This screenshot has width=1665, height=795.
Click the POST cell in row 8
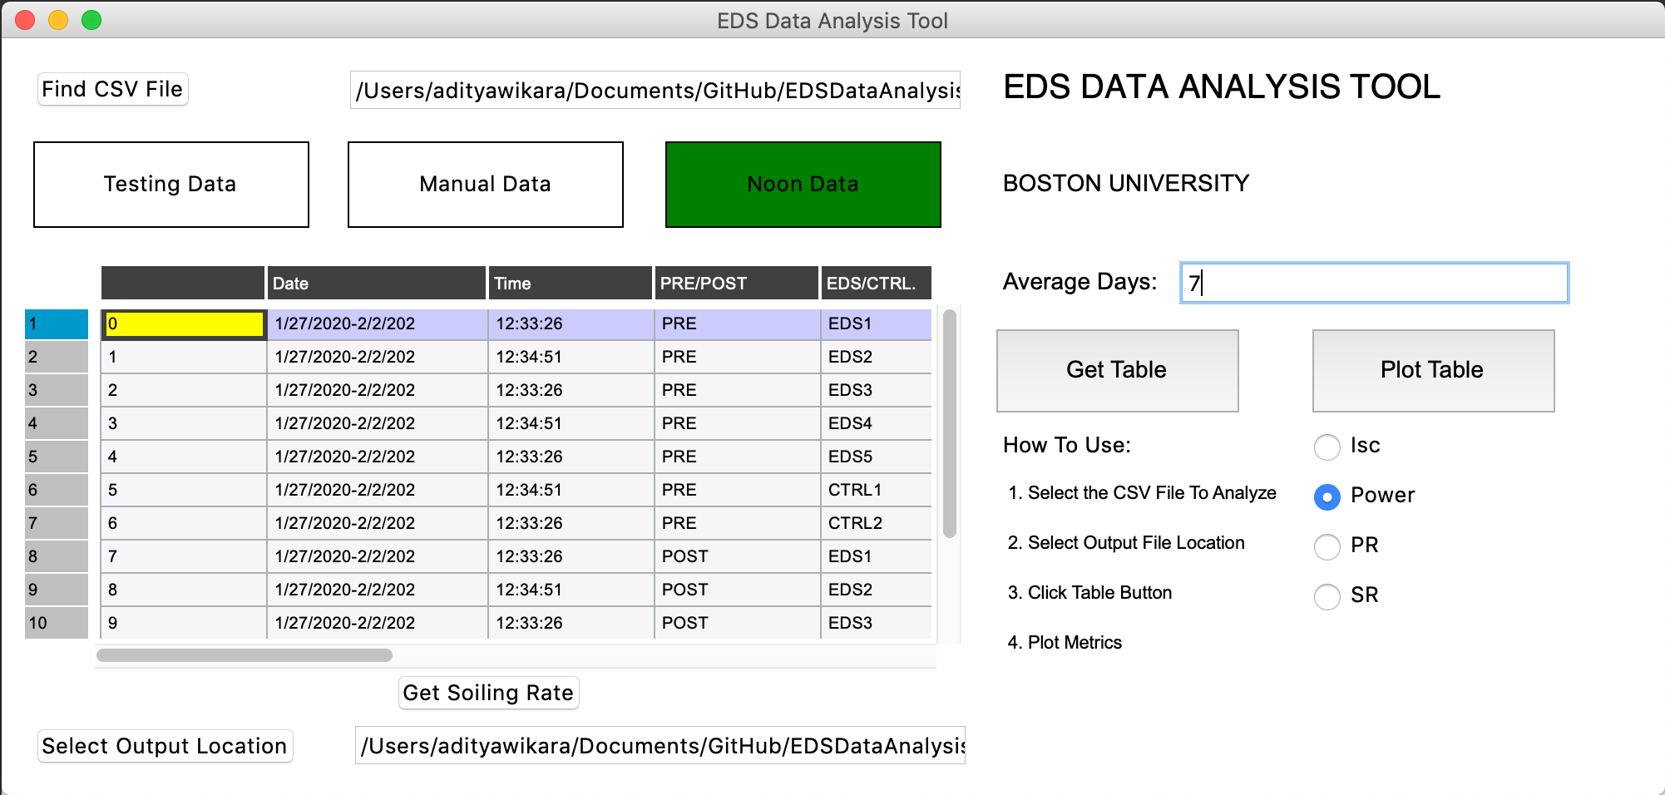click(x=737, y=556)
